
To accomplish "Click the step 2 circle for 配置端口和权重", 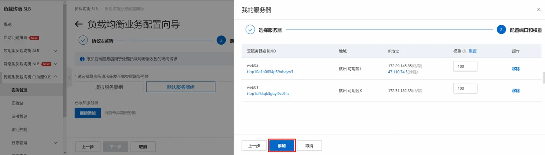I will click(501, 30).
